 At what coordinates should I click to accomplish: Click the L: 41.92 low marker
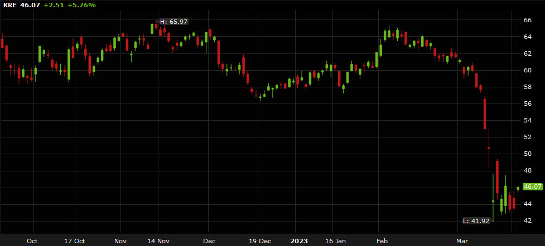(476, 221)
